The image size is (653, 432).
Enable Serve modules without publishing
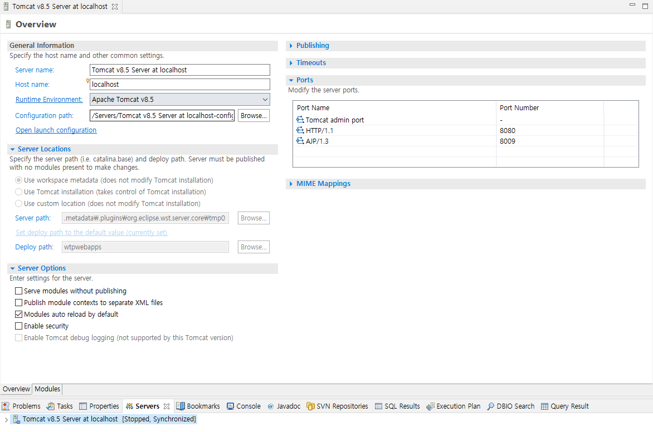18,291
